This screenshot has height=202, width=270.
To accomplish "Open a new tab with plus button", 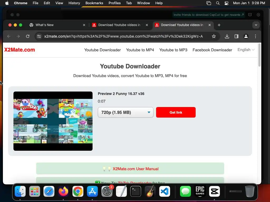I will (x=219, y=25).
